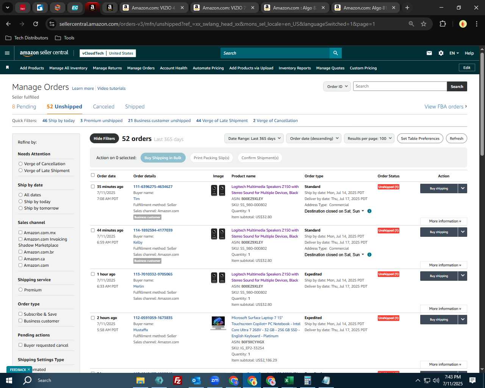Click the browser zoom magnifier icon
This screenshot has width=485, height=388.
[411, 24]
